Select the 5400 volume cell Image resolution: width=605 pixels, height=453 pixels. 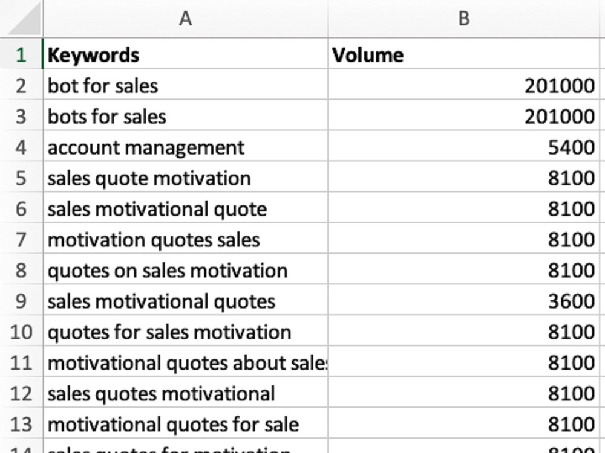pyautogui.click(x=464, y=146)
